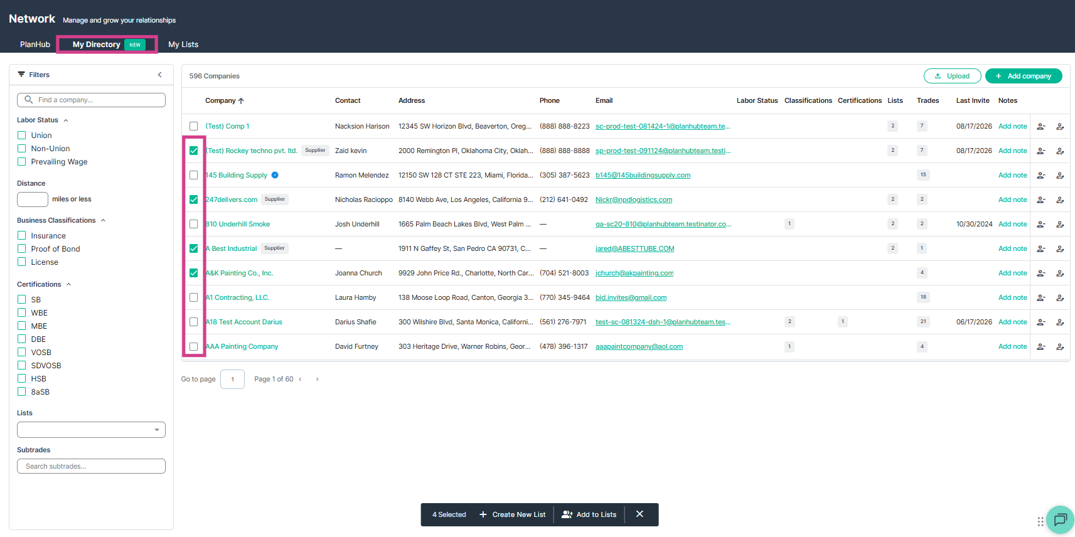
Task: Click remove-contact icon for 145 Building Supply
Action: [x=1040, y=176]
